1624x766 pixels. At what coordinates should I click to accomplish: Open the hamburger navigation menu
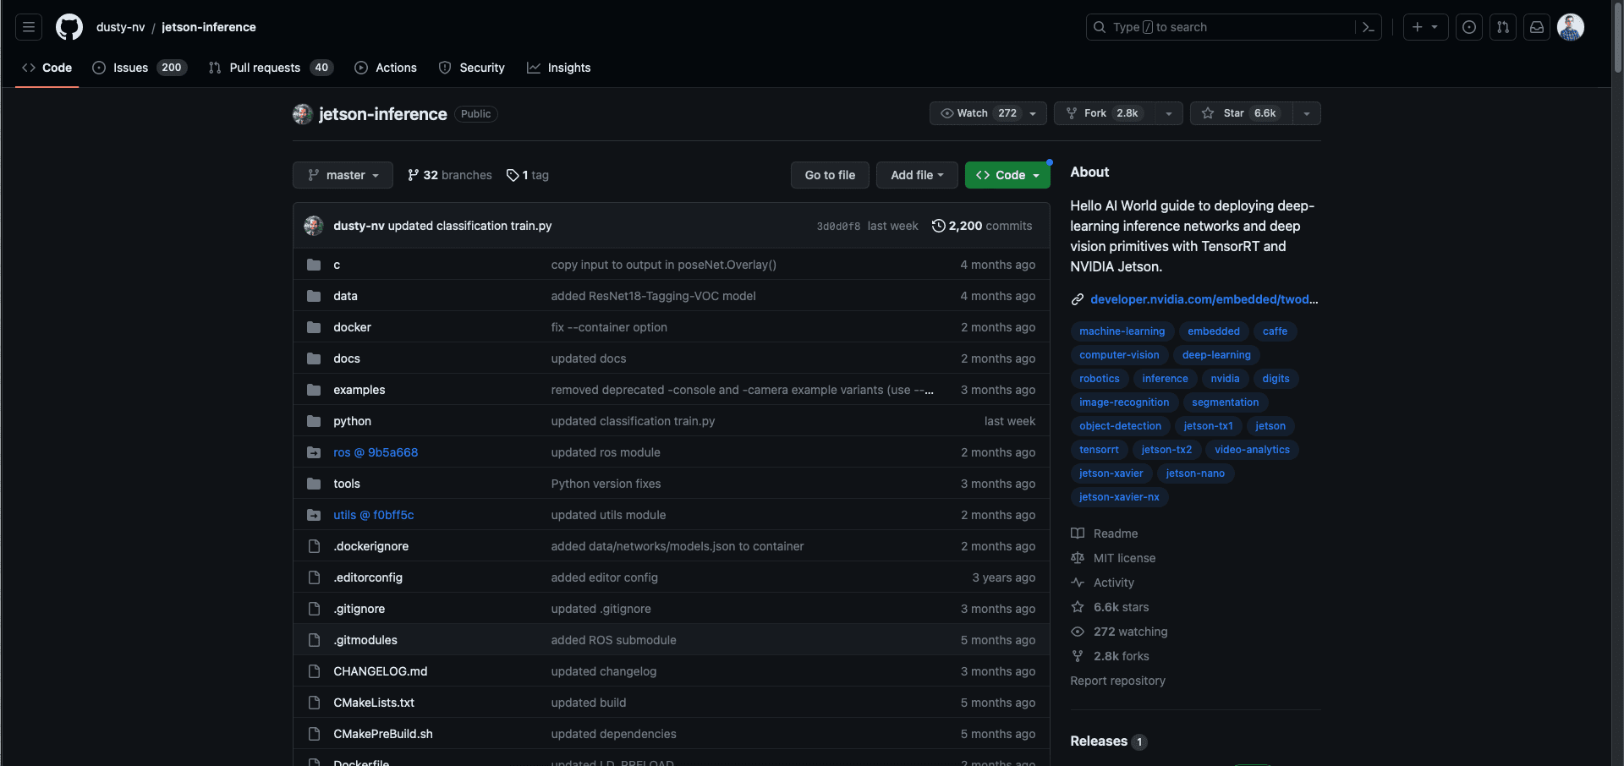point(29,27)
